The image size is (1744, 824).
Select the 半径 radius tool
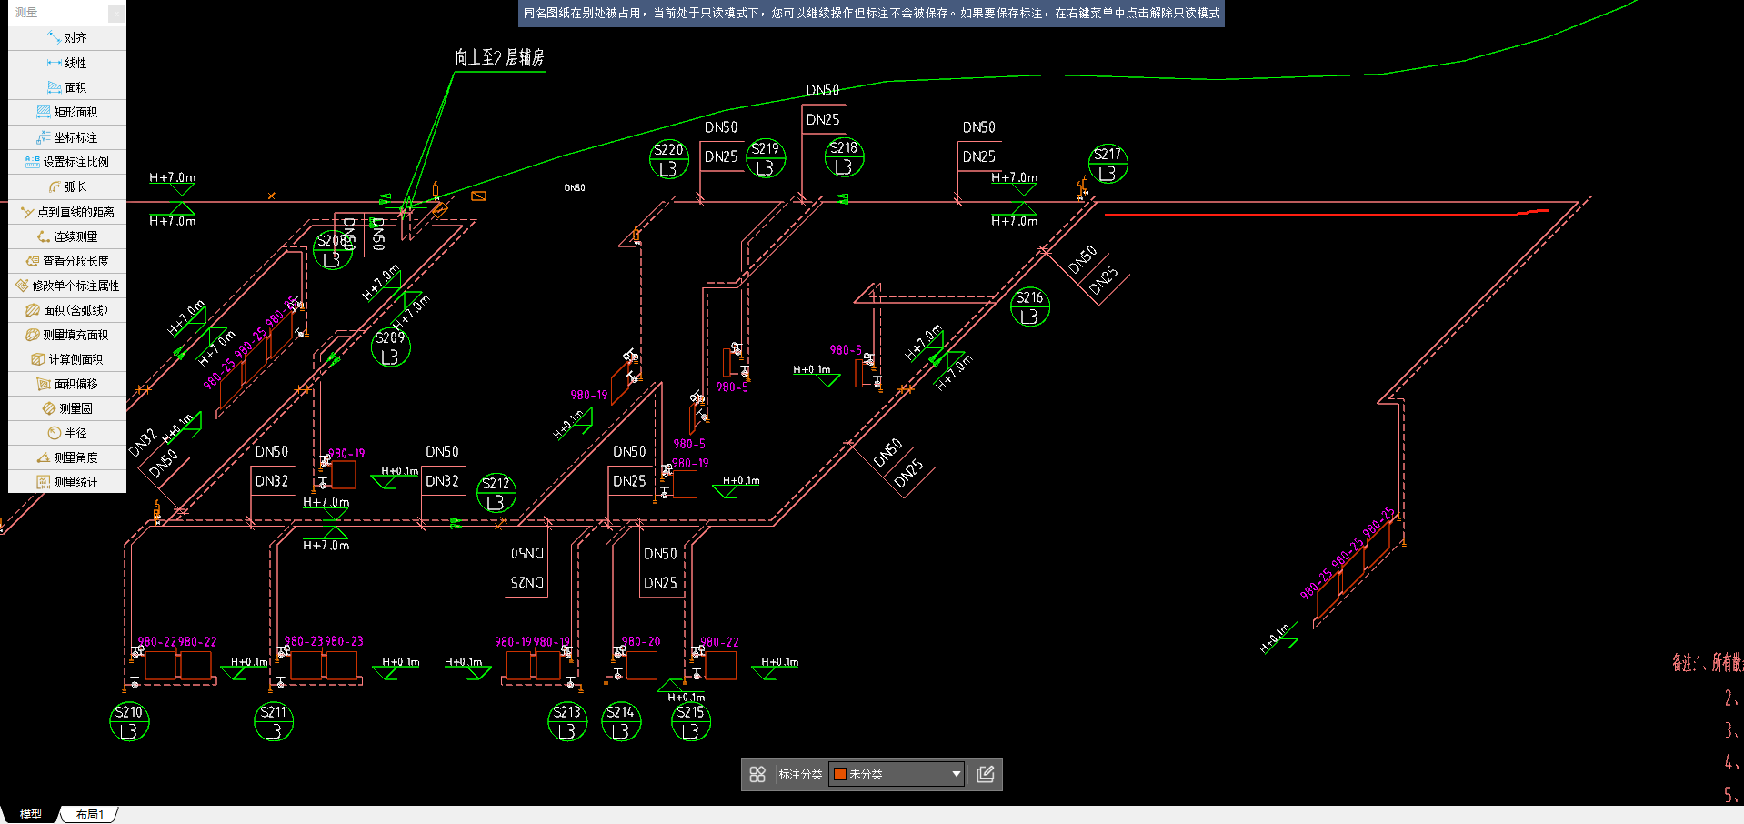pos(67,433)
